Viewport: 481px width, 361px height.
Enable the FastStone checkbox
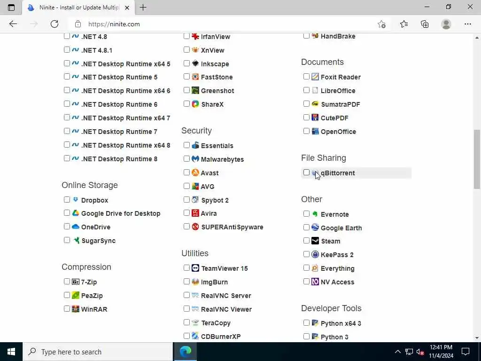coord(186,77)
